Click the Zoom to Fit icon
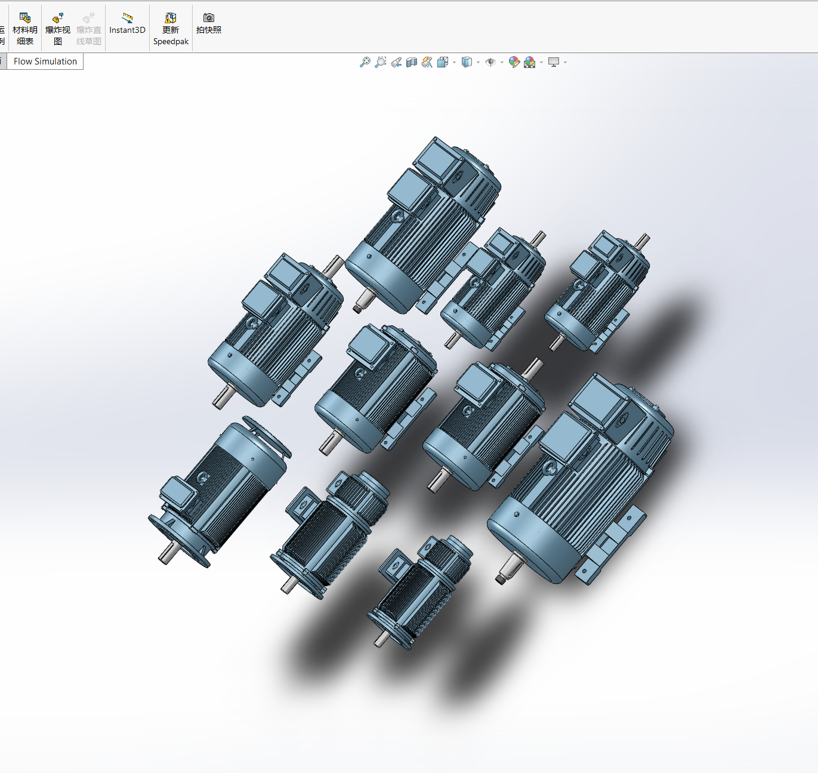Viewport: 818px width, 773px height. [x=365, y=62]
